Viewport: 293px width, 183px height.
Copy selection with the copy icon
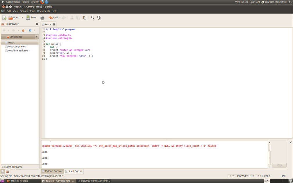pos(78,17)
